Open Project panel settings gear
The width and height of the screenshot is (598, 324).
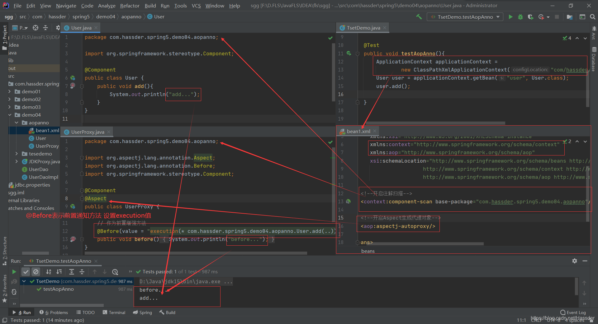[58, 28]
